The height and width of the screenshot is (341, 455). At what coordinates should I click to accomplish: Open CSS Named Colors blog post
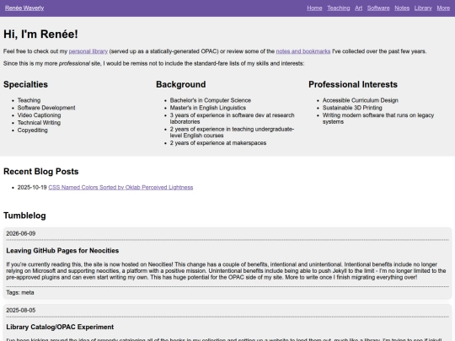tap(120, 187)
